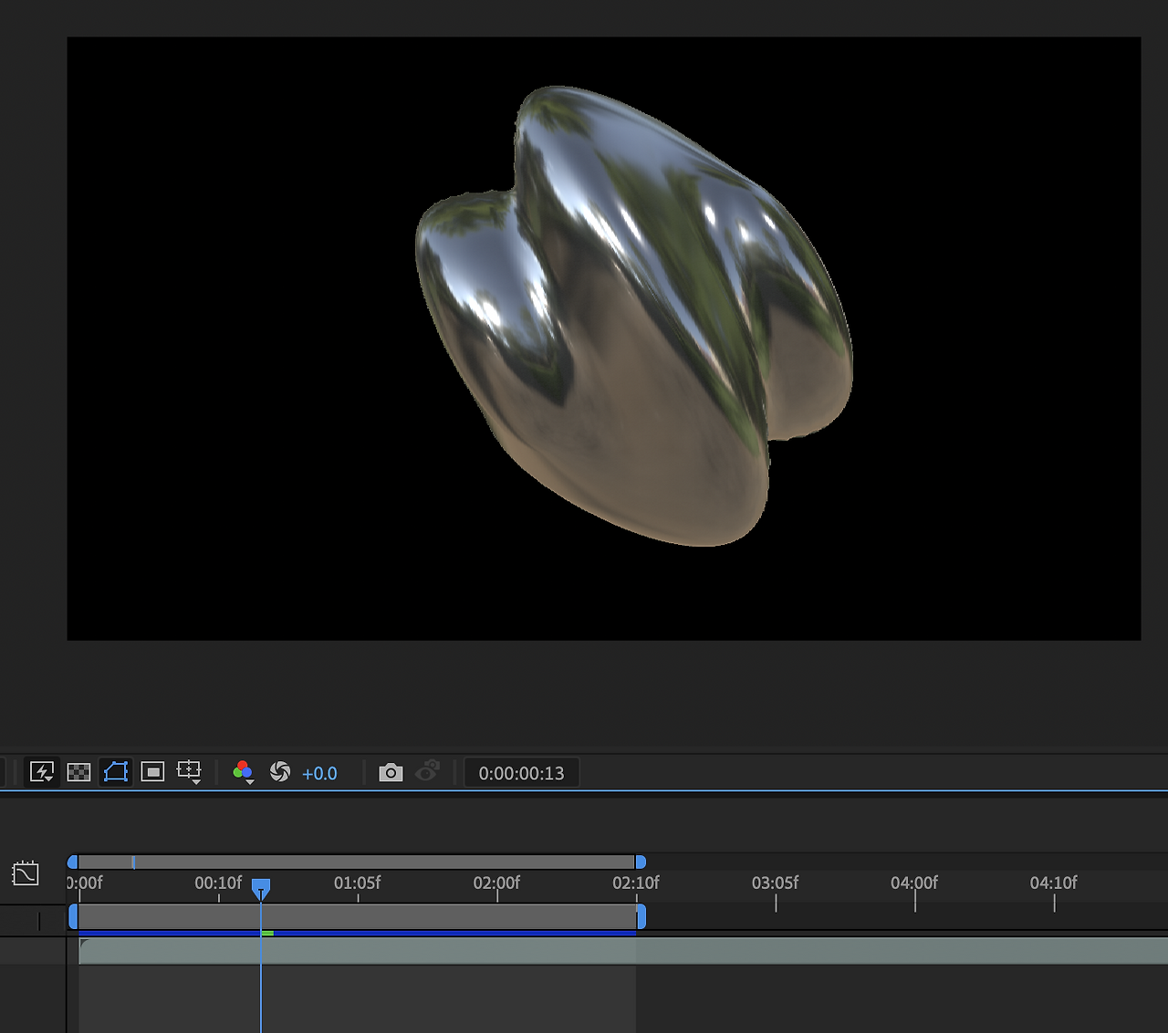
Task: Open the Fast Previews lightning icon
Action: click(42, 773)
